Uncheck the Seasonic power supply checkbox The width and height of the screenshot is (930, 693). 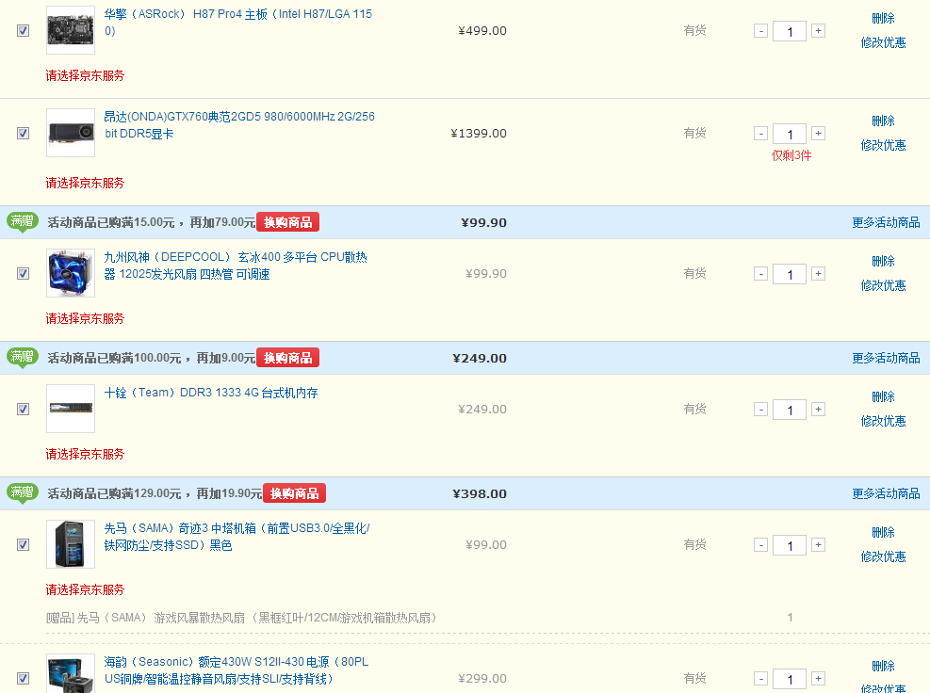tap(24, 678)
